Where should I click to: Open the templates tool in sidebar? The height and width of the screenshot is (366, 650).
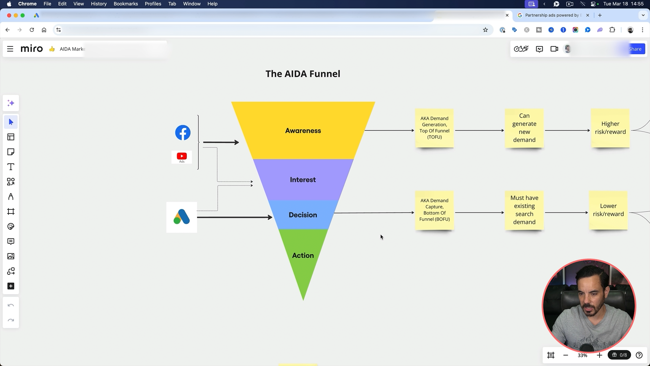(11, 137)
